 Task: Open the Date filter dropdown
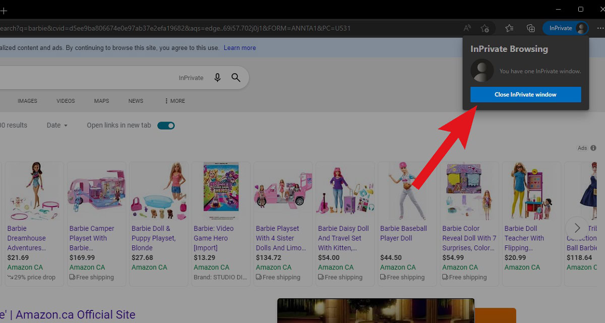click(x=57, y=125)
